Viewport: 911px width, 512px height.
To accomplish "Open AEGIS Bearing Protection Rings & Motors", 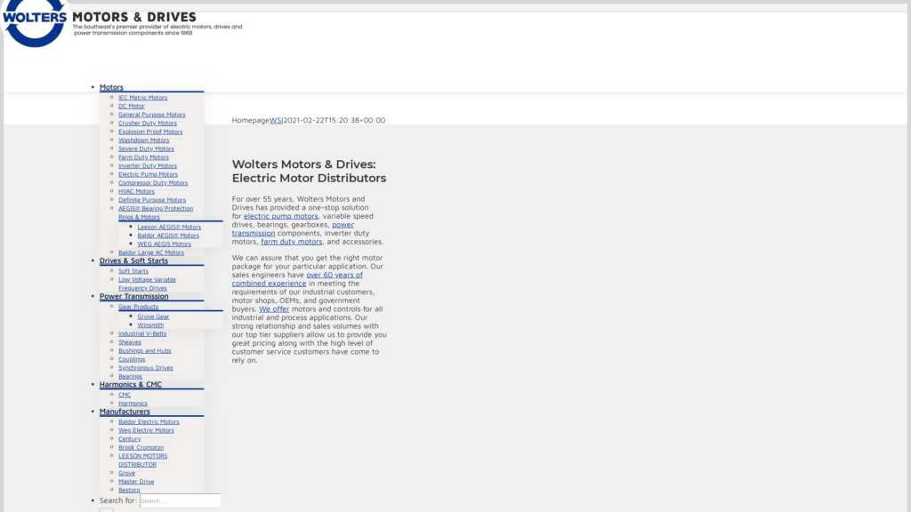I will [156, 212].
